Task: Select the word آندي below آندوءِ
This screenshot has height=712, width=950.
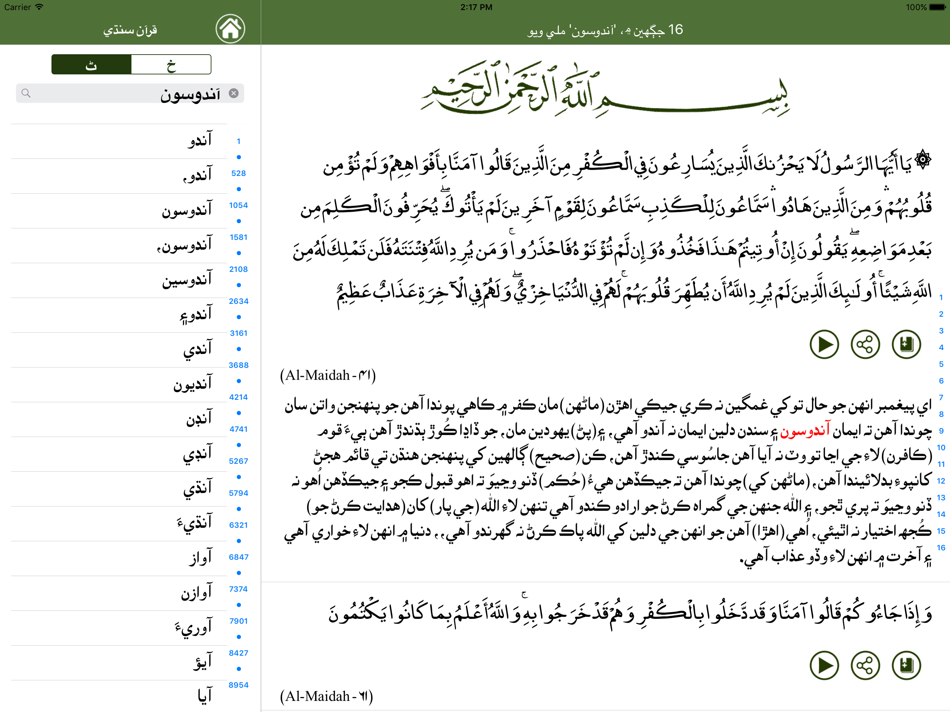Action: coord(119,350)
